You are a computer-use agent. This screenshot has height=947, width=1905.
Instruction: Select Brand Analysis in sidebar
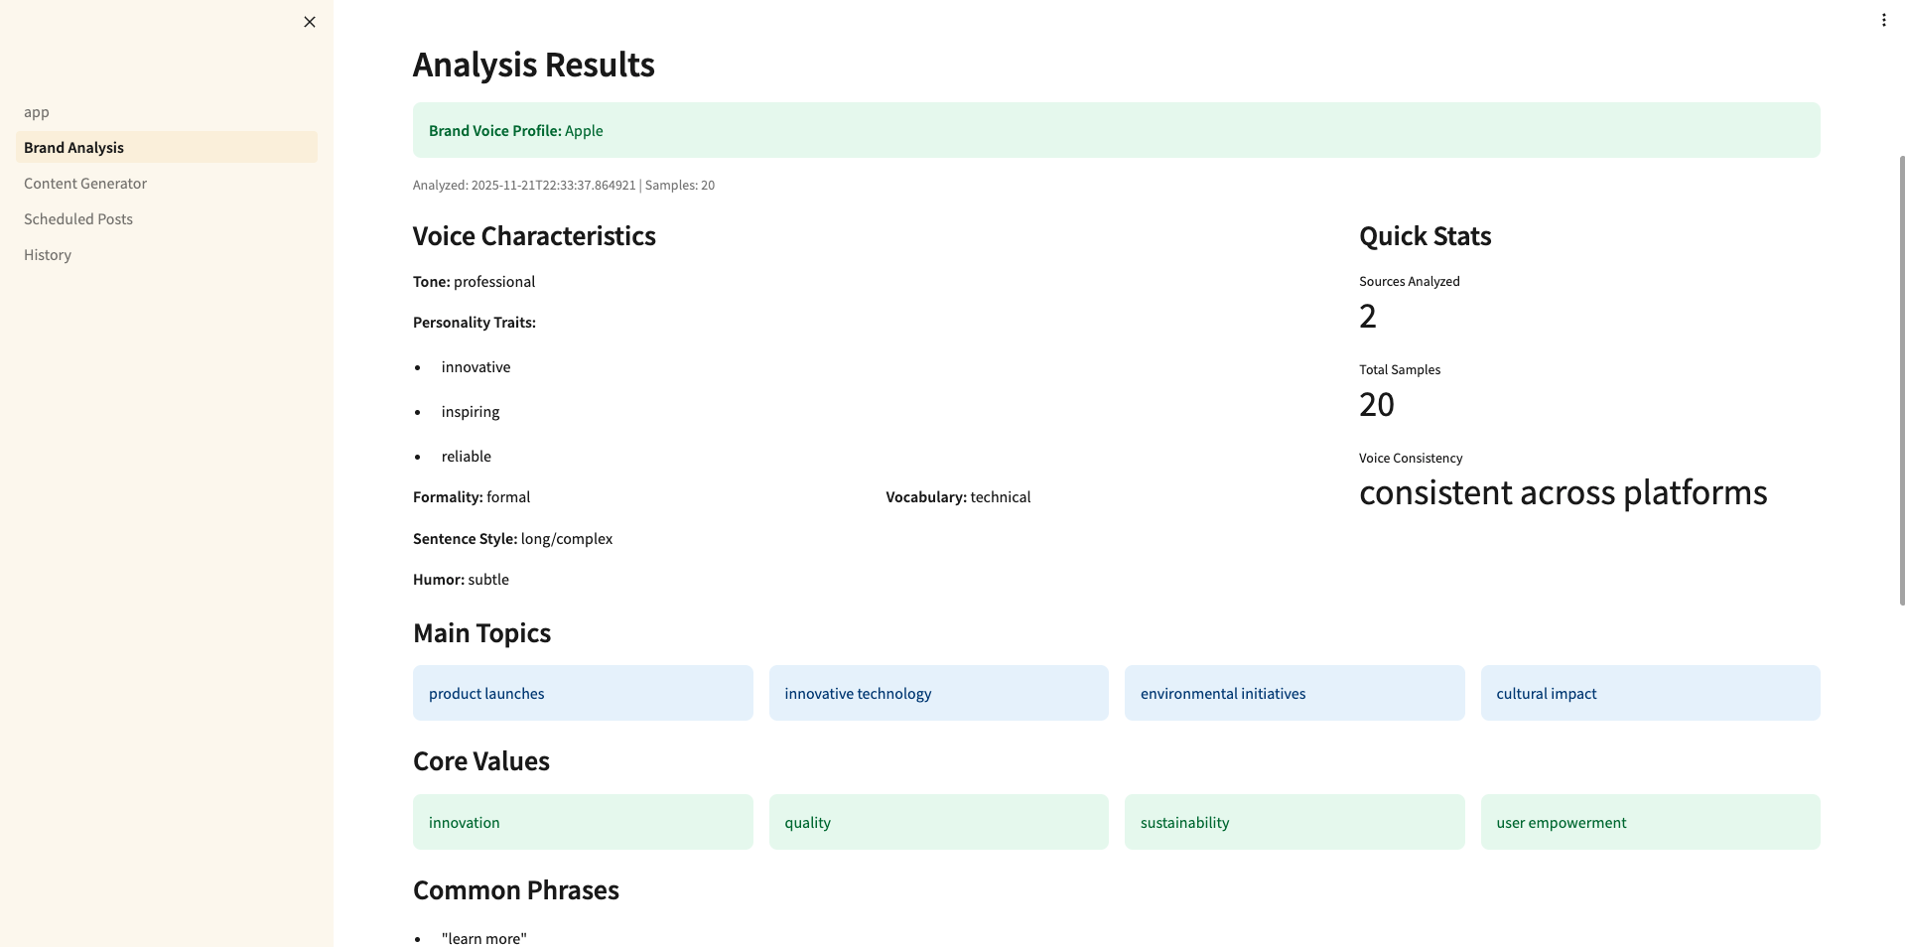[x=74, y=148]
